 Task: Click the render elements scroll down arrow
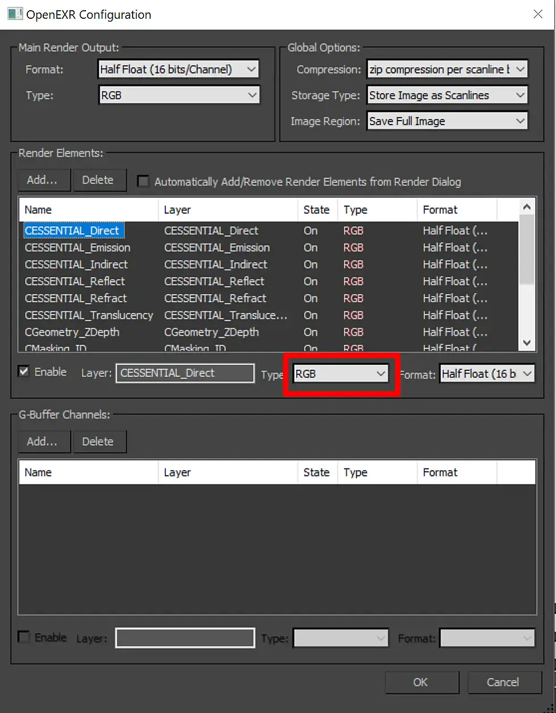527,342
